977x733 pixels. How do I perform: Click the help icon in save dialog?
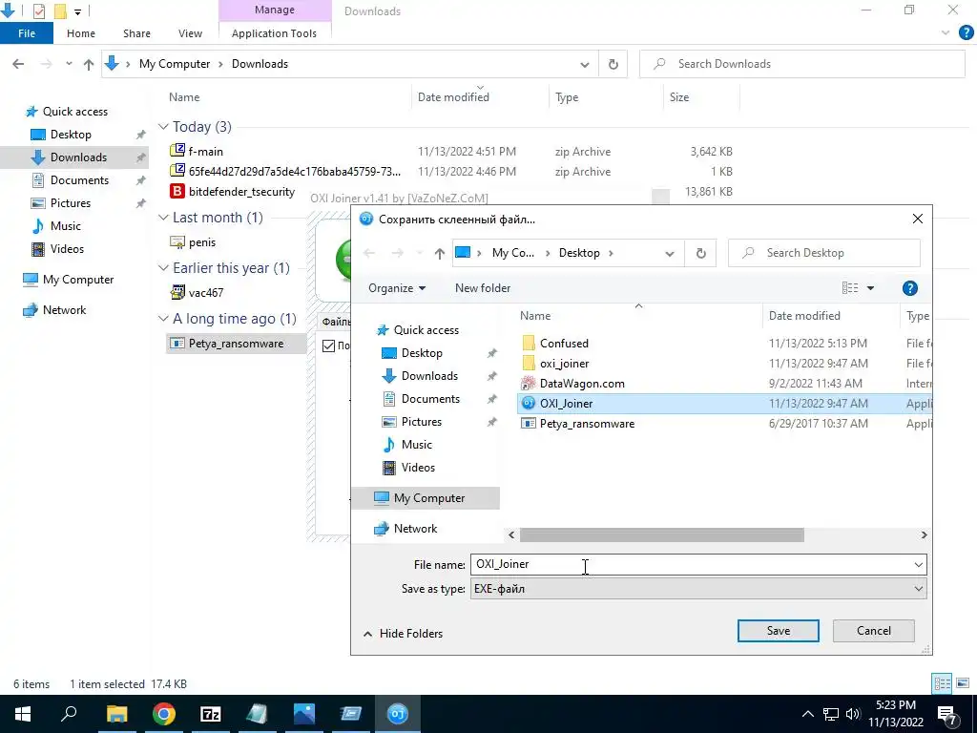click(909, 288)
